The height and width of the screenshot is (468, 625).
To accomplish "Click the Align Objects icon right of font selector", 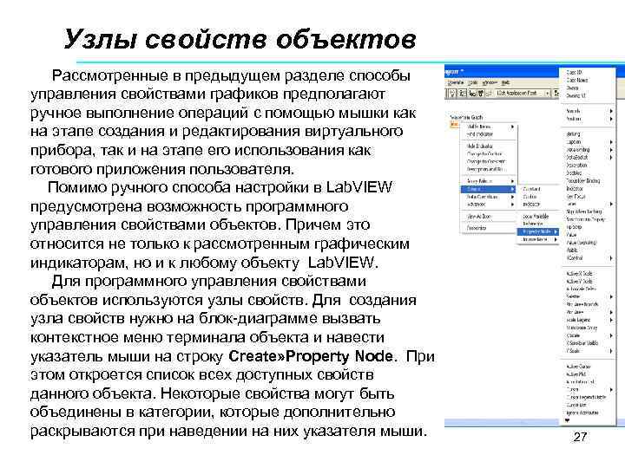I will (556, 94).
